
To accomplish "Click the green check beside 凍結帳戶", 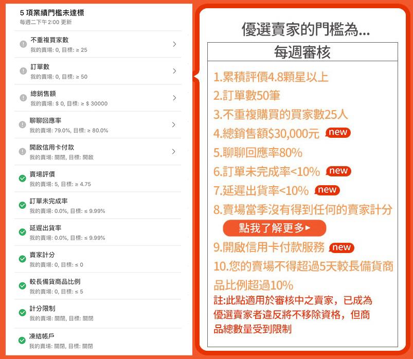I will [23, 339].
